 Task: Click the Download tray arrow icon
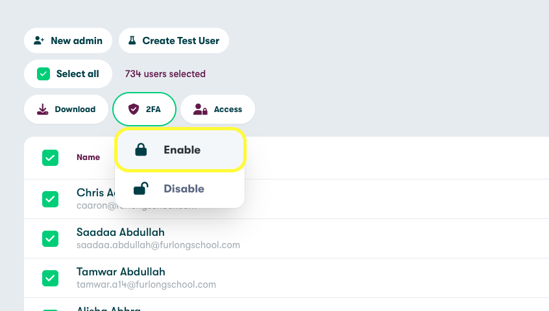[x=43, y=109]
